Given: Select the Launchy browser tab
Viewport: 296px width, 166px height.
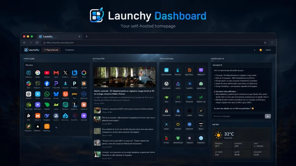Looking at the screenshot, I should pyautogui.click(x=59, y=37).
